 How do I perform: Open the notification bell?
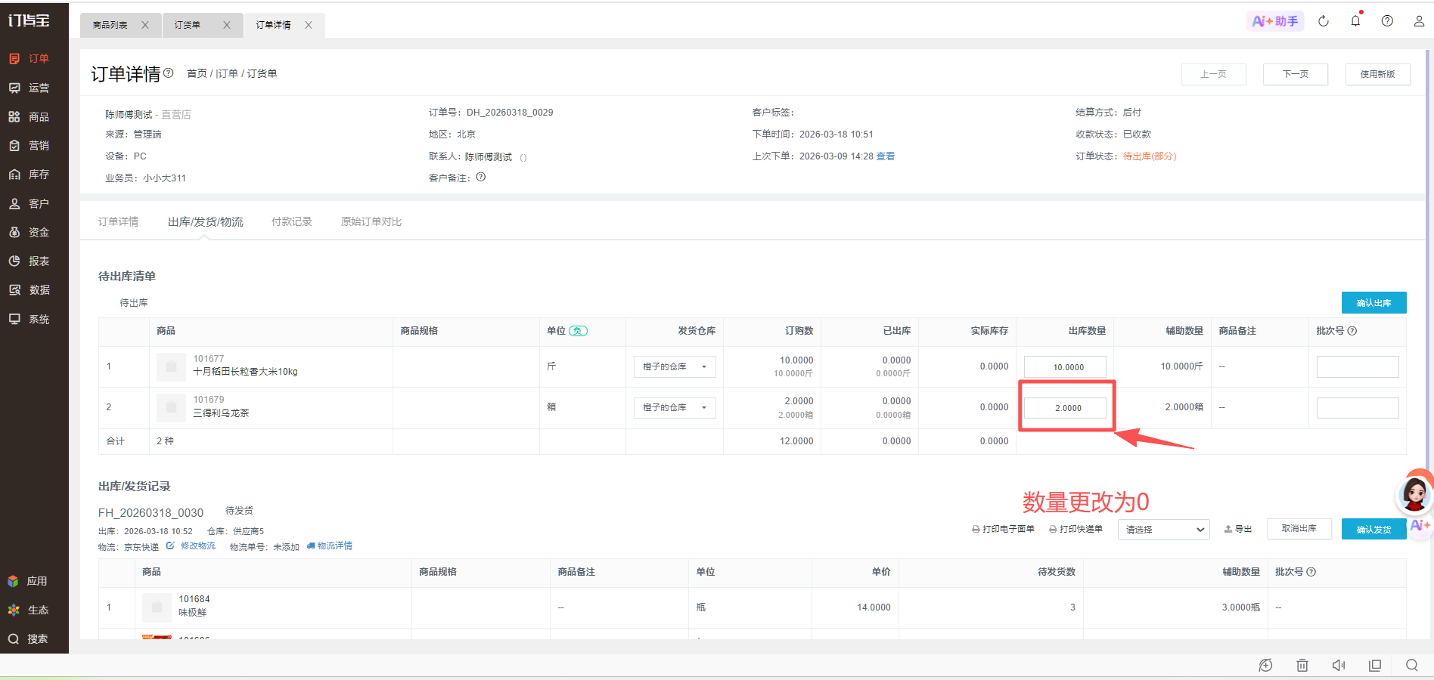point(1355,20)
